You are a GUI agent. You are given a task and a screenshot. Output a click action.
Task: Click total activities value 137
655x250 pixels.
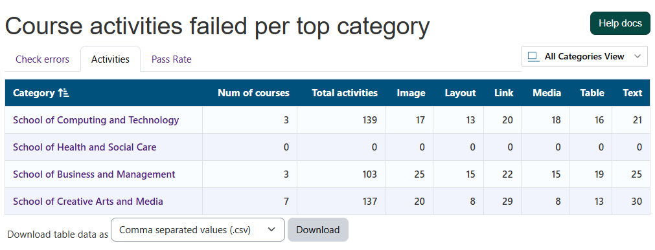click(370, 202)
